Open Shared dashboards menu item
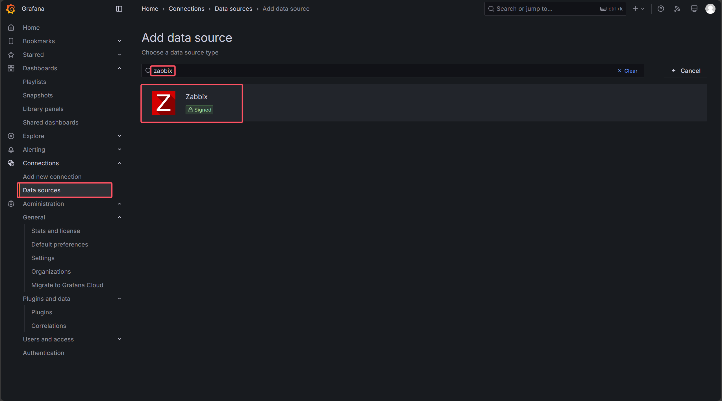 tap(51, 122)
